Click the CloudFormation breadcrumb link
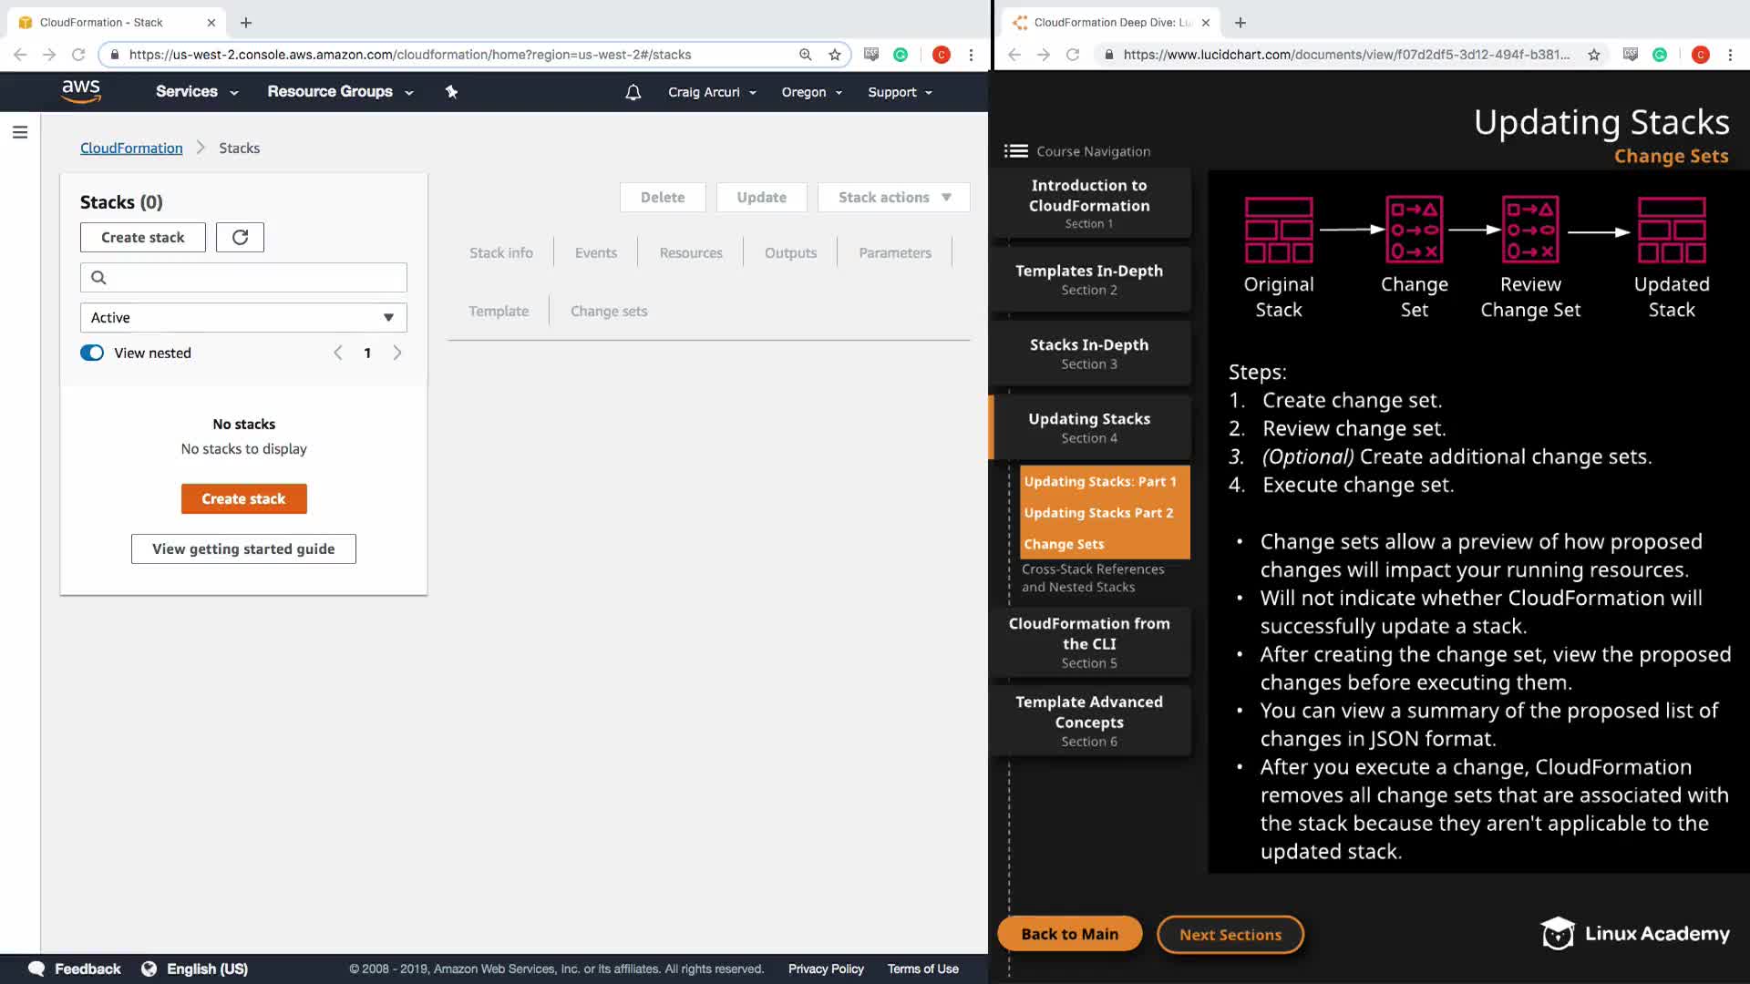This screenshot has width=1750, height=984. (131, 148)
